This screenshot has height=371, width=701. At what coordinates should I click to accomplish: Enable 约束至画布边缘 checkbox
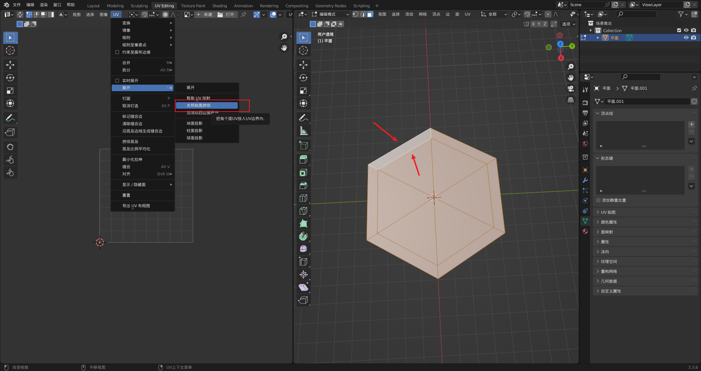(117, 52)
